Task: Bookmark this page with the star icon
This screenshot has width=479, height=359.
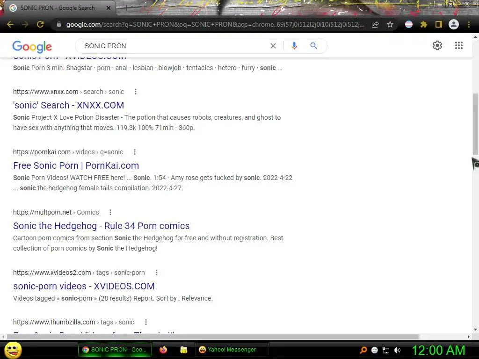Action: tap(390, 24)
